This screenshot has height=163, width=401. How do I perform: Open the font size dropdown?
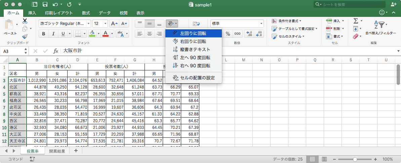click(105, 24)
